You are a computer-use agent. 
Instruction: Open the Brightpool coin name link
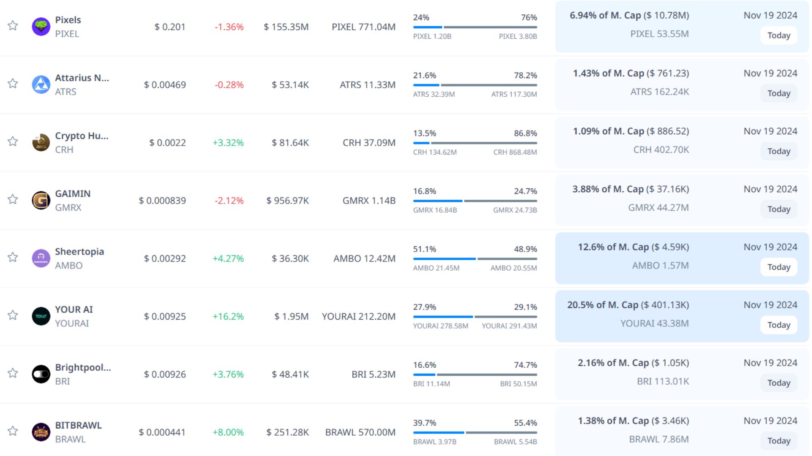83,367
